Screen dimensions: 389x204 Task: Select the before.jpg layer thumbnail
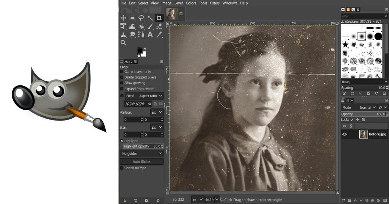pos(364,134)
